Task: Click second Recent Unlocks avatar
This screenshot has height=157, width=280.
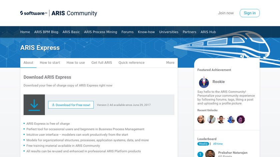Action: [211, 119]
